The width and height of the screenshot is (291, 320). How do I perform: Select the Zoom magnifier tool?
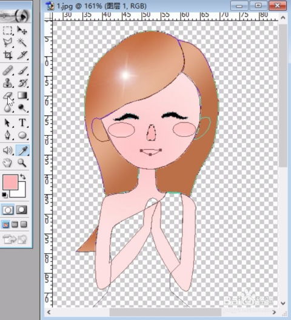[22, 163]
